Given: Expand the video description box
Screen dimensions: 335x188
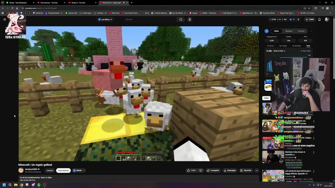Looking at the screenshot, I should 139,179.
